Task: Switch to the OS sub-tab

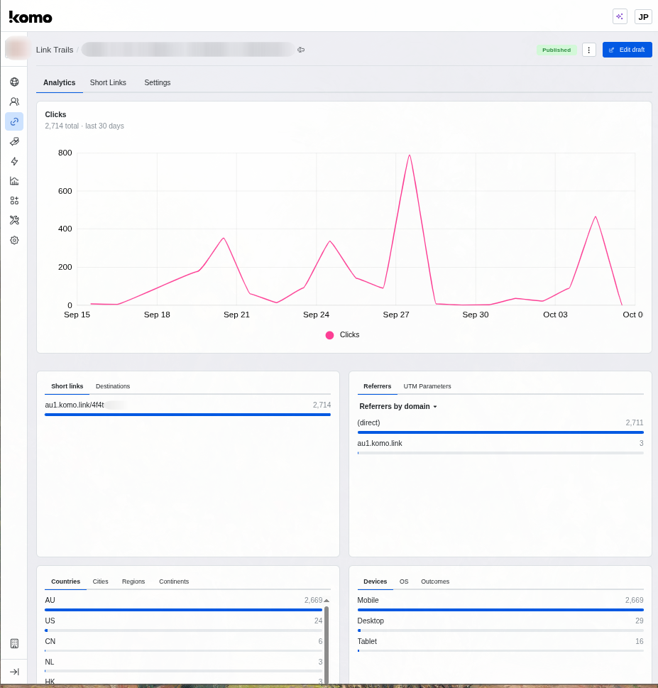Action: point(404,581)
